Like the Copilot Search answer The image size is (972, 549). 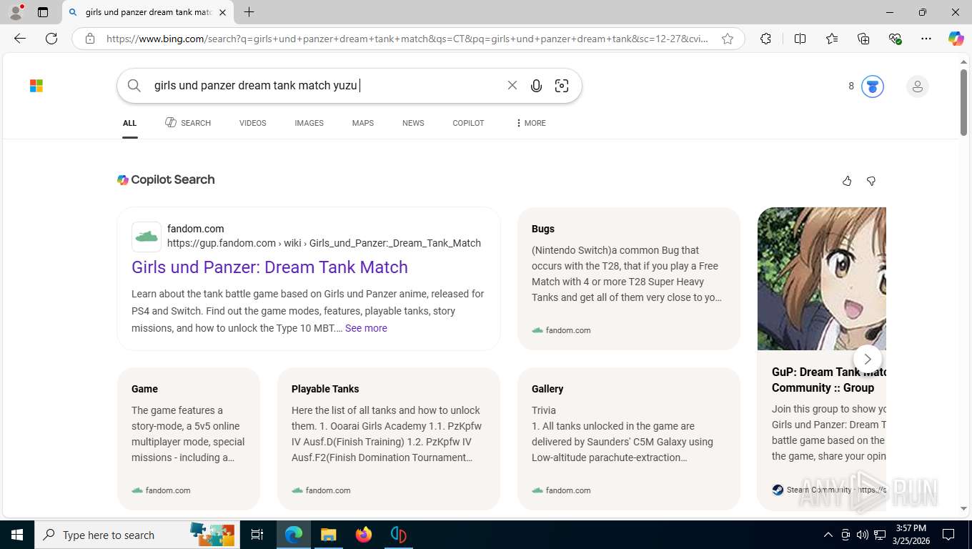coord(847,181)
